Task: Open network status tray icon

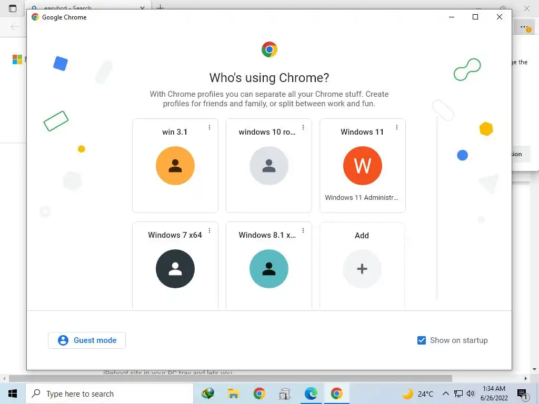Action: (458, 393)
